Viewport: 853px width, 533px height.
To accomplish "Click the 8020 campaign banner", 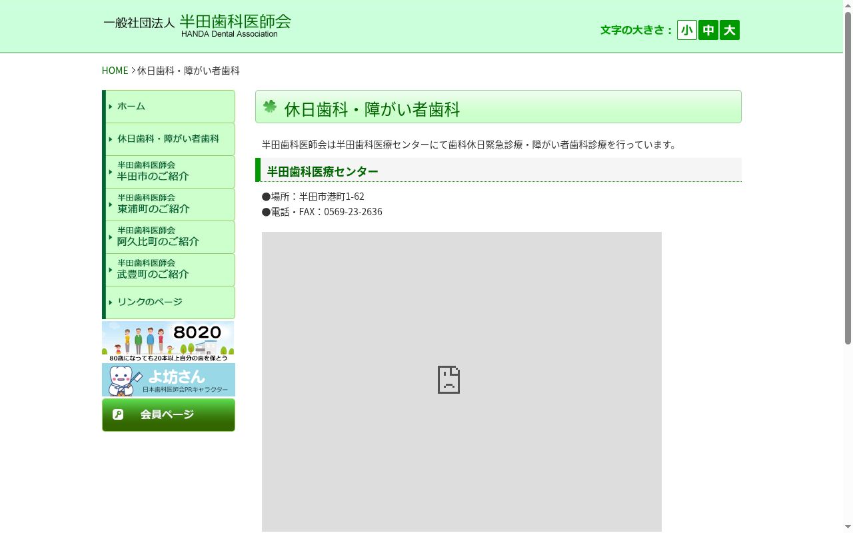I will (x=168, y=342).
